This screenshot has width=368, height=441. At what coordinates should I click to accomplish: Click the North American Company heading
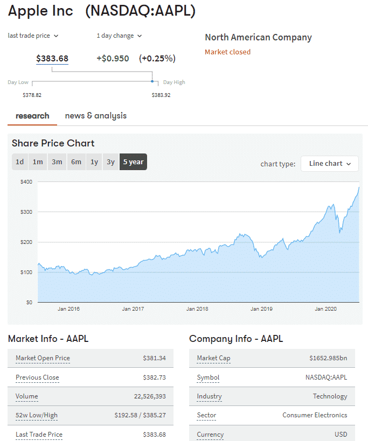click(x=258, y=37)
